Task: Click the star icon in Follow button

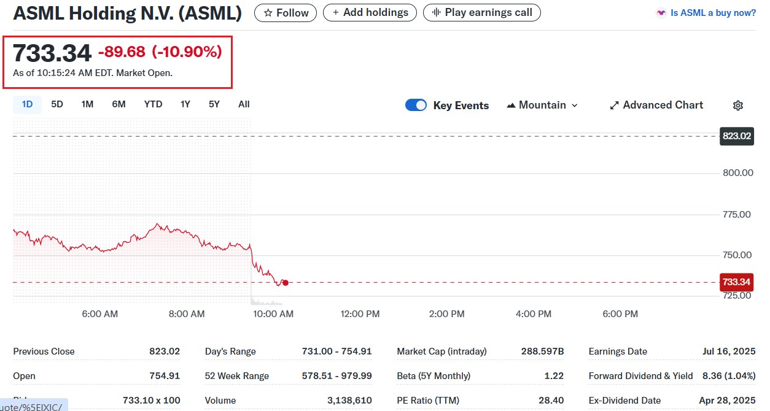Action: coord(268,13)
